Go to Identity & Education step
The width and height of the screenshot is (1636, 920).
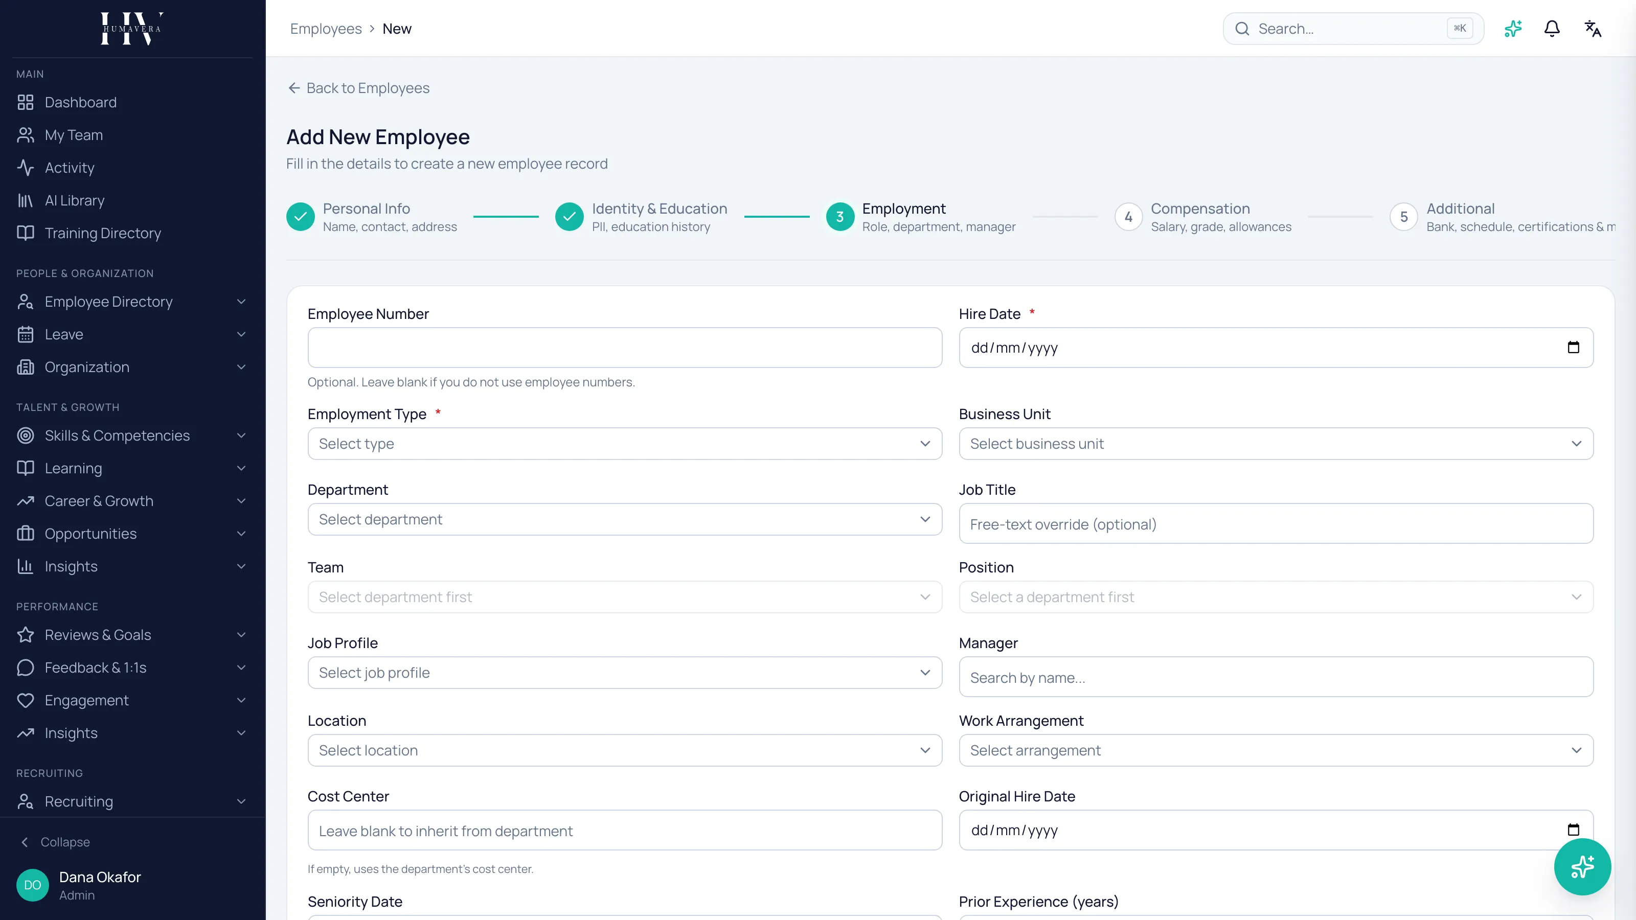coord(641,217)
